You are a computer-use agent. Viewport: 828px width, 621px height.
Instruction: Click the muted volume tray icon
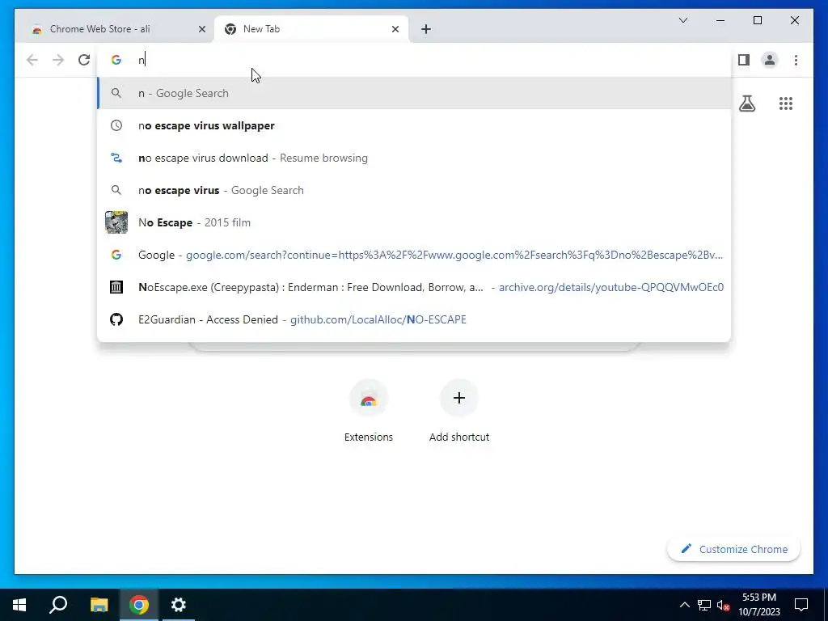pyautogui.click(x=723, y=605)
